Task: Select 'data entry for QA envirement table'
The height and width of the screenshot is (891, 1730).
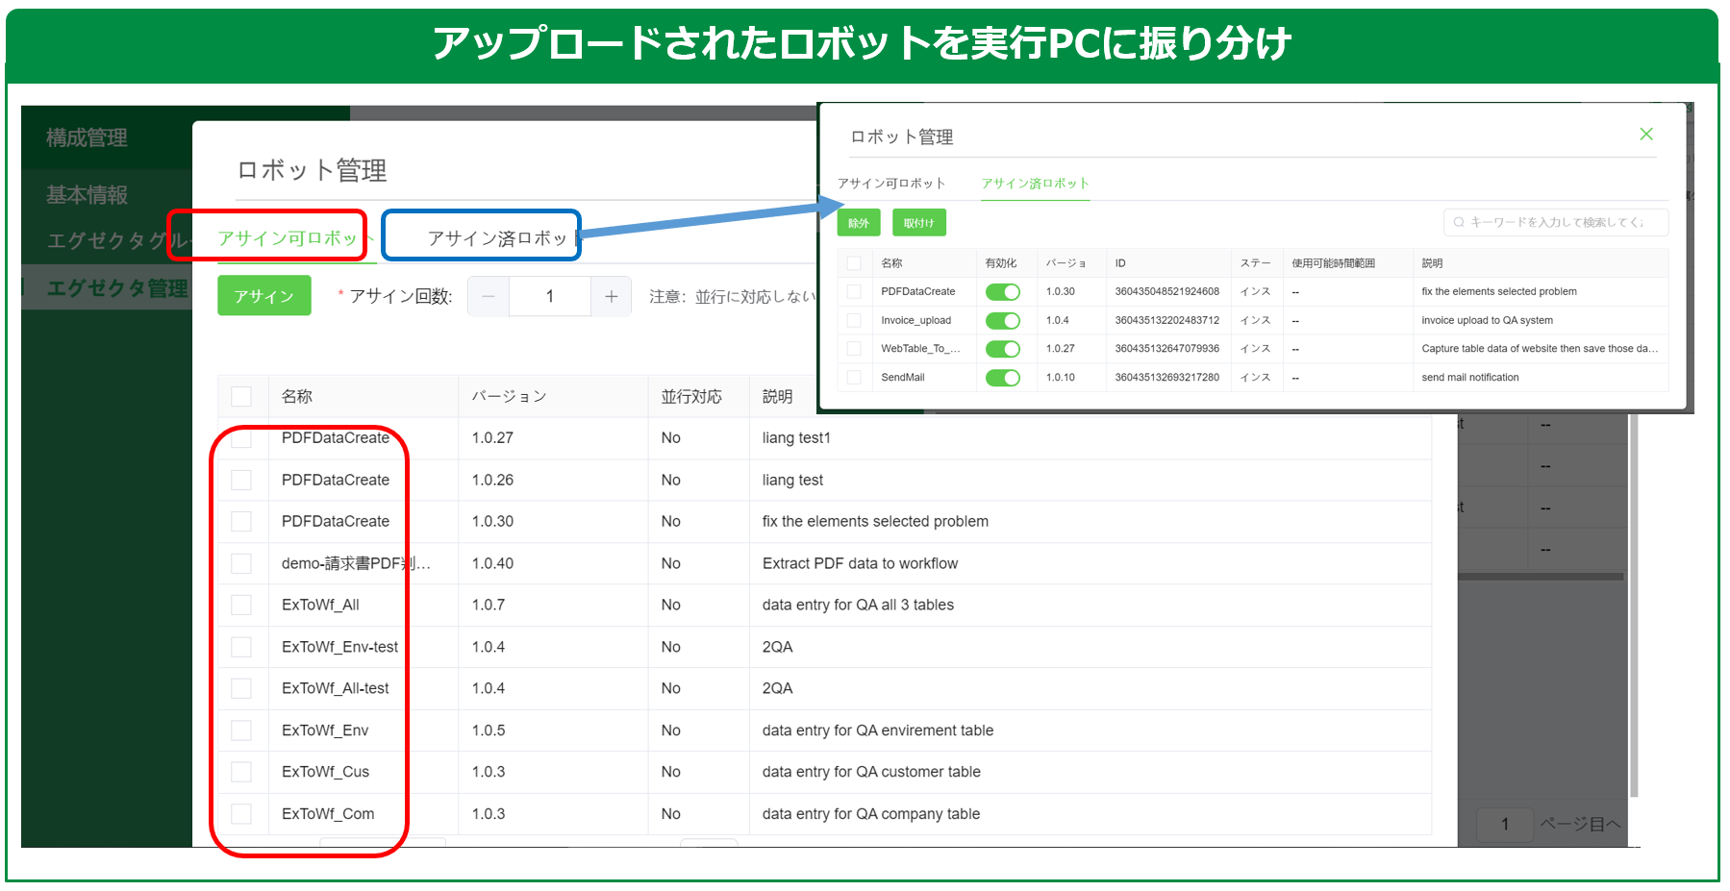Action: click(x=878, y=730)
